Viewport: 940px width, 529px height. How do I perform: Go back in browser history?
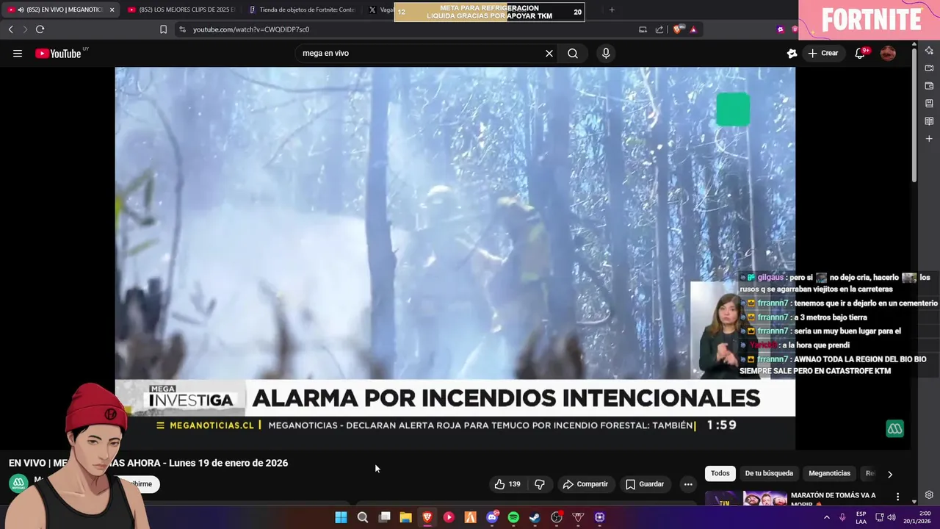10,29
